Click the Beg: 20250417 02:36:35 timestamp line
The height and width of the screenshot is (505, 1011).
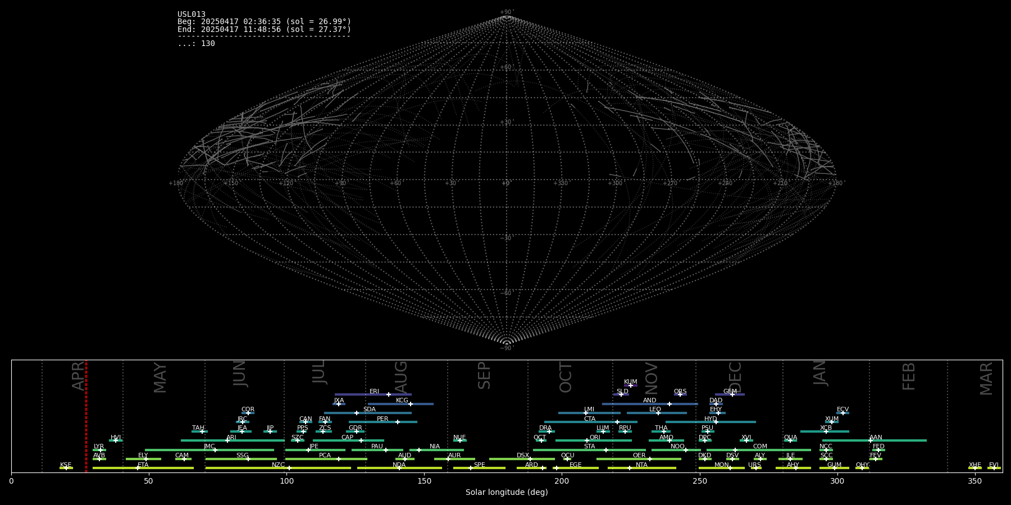264,22
